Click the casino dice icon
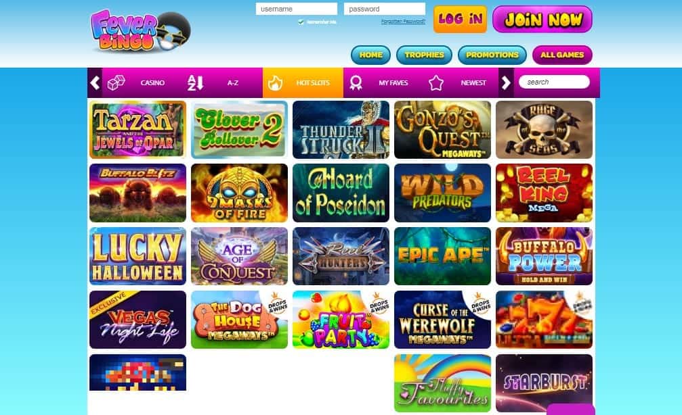 [116, 82]
